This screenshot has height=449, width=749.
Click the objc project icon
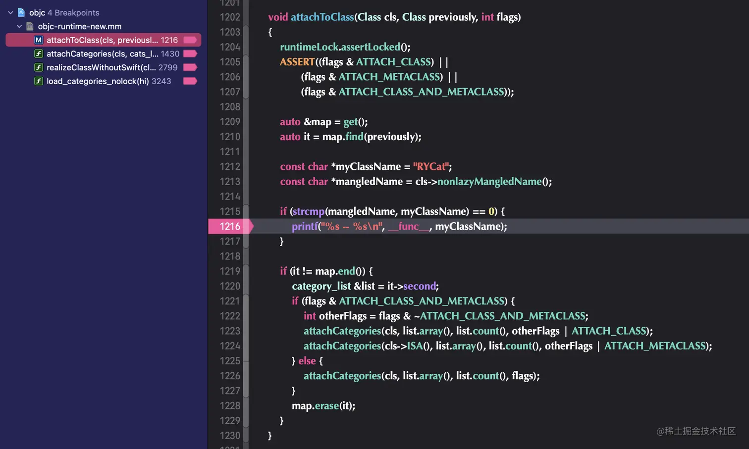pyautogui.click(x=21, y=12)
